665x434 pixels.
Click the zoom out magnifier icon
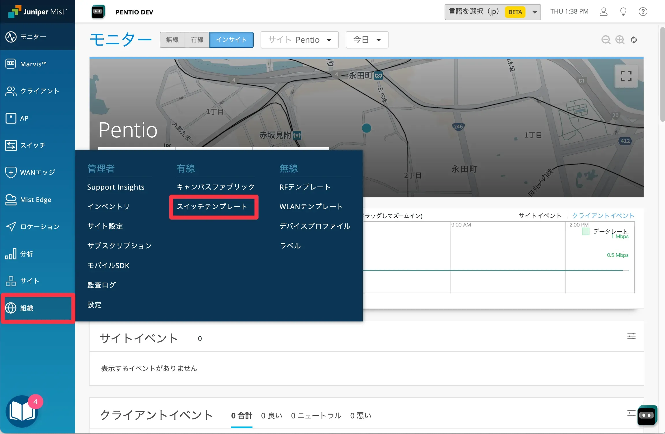coord(606,40)
